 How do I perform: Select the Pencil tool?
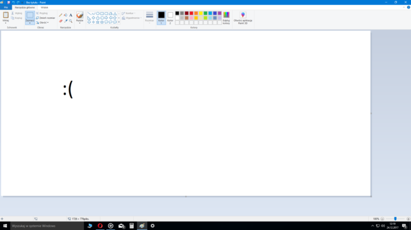pyautogui.click(x=61, y=15)
